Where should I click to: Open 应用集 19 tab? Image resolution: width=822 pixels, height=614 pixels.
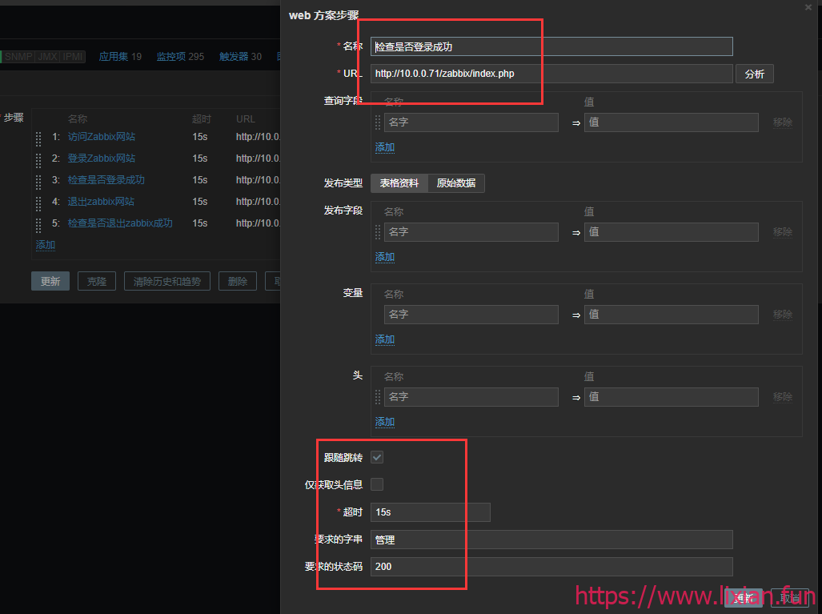point(120,57)
